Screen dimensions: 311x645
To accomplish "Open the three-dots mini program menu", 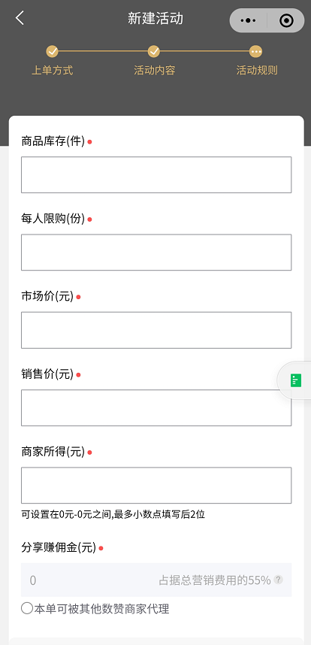I will tap(248, 20).
